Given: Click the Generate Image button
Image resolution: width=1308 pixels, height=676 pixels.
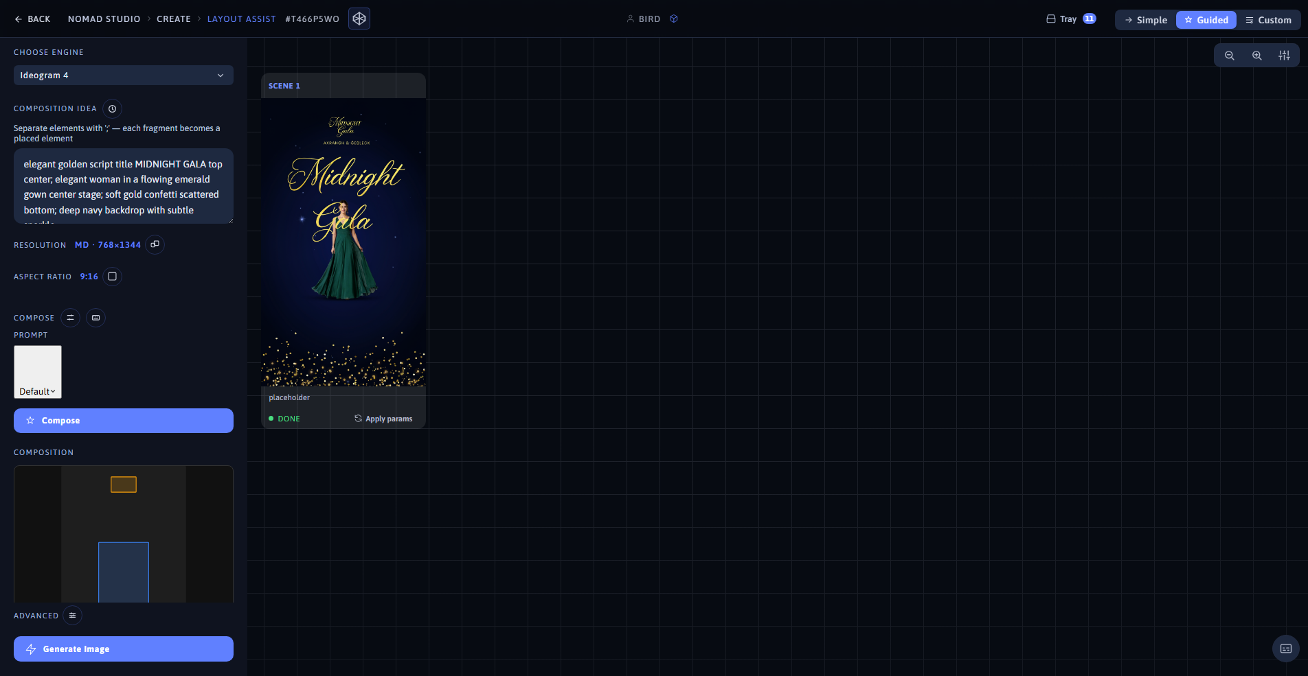Looking at the screenshot, I should click(124, 649).
